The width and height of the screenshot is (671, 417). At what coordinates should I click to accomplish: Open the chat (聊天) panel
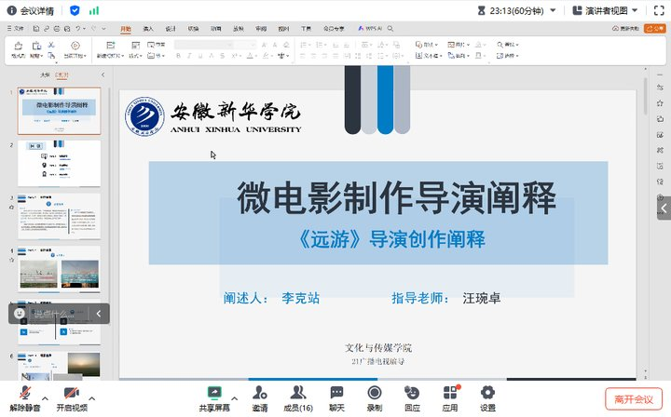coord(336,394)
